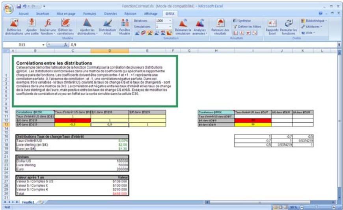Expand the Itérations dropdown
This screenshot has width=343, height=210.
[170, 20]
